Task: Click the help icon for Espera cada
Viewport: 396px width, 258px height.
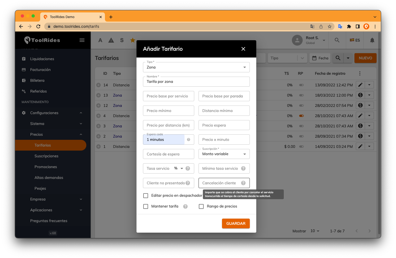Action: pyautogui.click(x=189, y=140)
